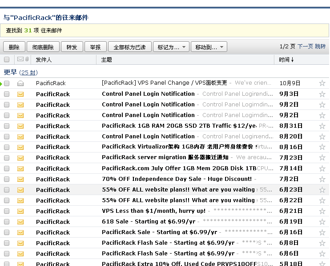Viewport: 330px width, 266px height.
Task: Open the 6月8日 PacificRack Flash Sale email
Action: click(168, 243)
